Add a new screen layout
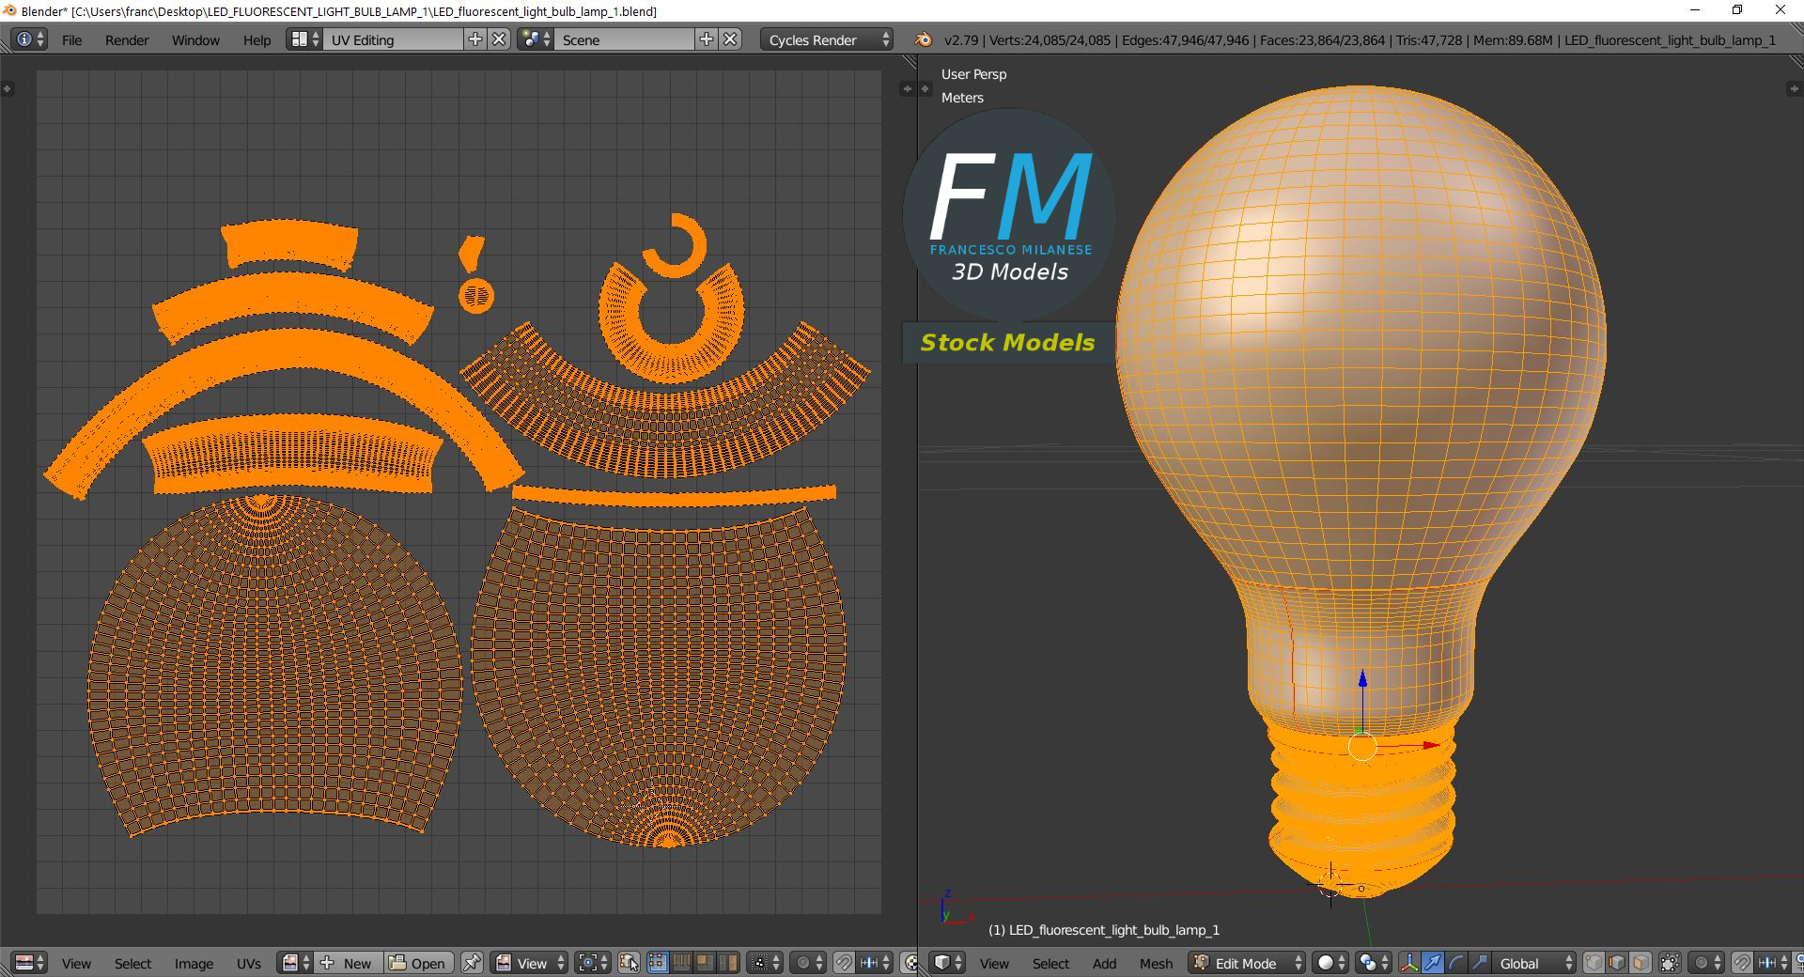Viewport: 1804px width, 977px height. coord(475,39)
